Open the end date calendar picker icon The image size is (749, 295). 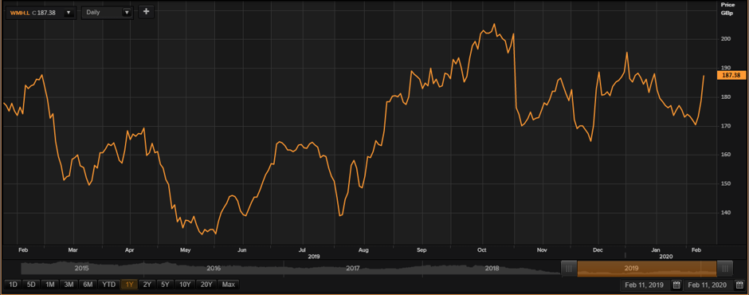click(x=739, y=285)
